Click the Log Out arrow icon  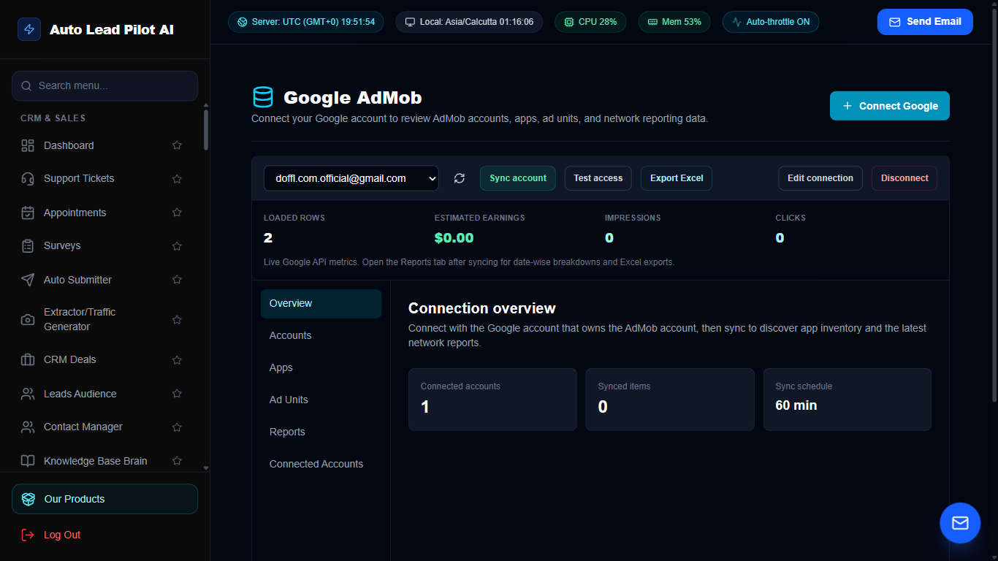tap(28, 535)
